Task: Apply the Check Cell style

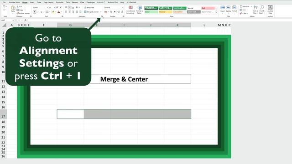Action: [193, 12]
